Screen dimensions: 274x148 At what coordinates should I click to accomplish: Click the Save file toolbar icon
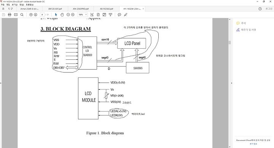click(3, 15)
